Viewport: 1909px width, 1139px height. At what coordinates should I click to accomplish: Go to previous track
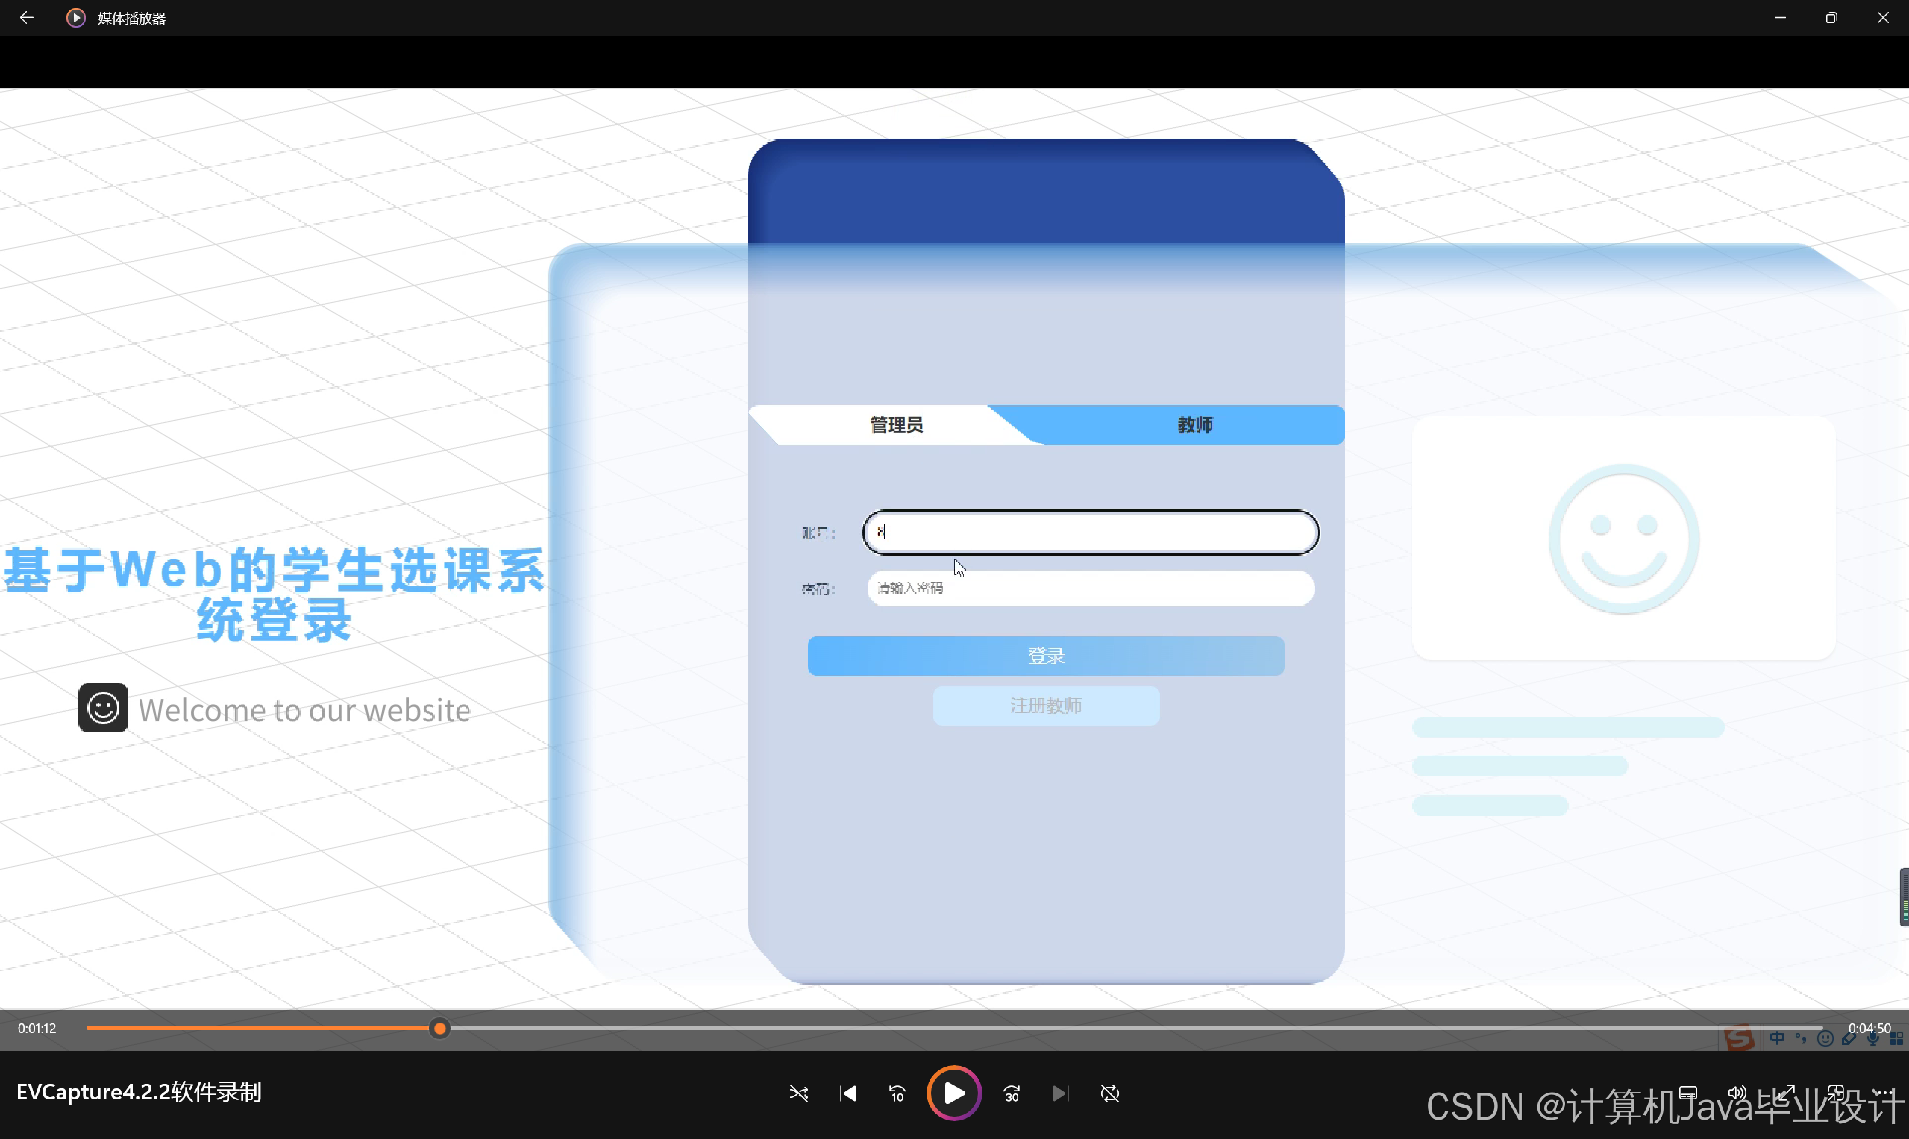pyautogui.click(x=847, y=1093)
